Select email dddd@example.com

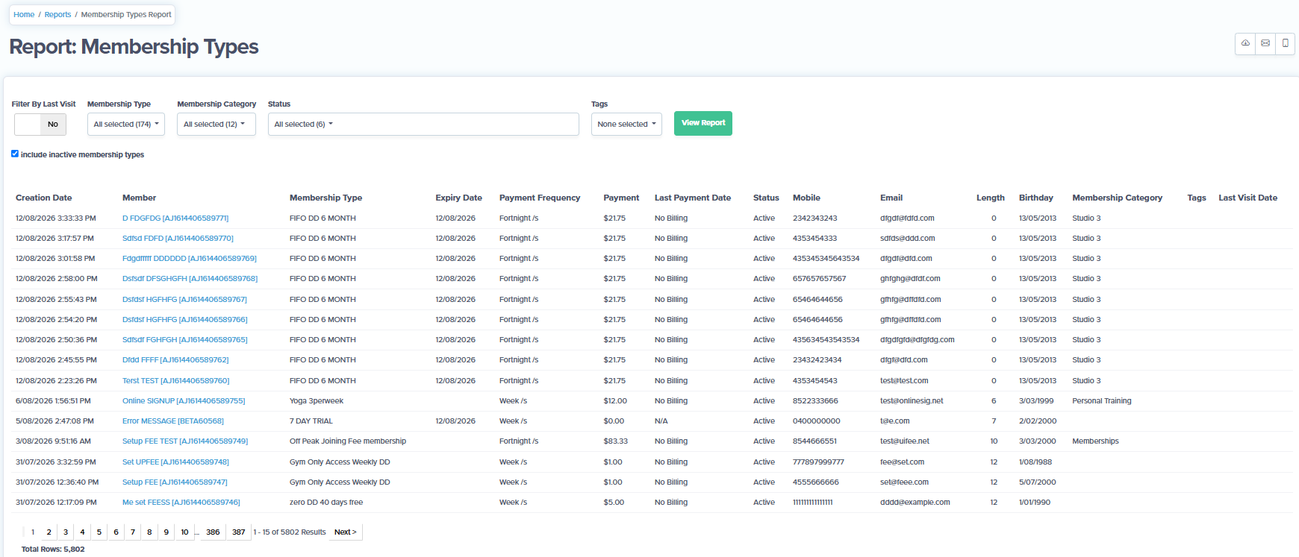coord(915,503)
